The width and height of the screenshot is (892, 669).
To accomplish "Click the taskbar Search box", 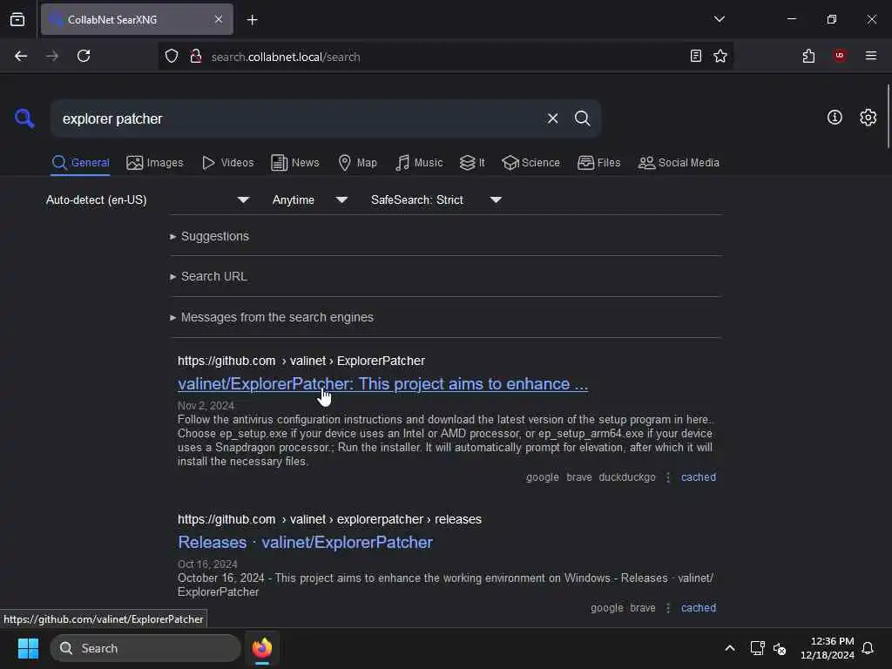I will point(145,648).
